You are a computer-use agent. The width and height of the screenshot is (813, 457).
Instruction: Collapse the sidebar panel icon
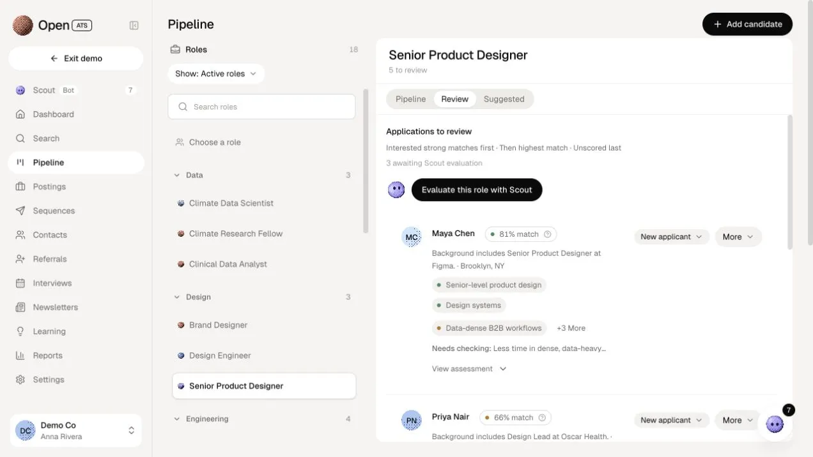[x=134, y=26]
